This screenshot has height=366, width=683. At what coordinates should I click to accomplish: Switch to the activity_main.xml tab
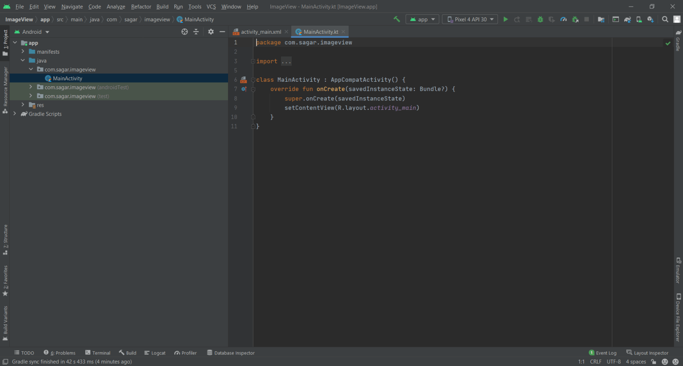(261, 32)
